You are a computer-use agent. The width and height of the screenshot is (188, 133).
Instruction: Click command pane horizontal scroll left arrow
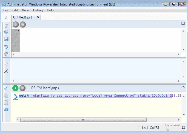click(18, 120)
